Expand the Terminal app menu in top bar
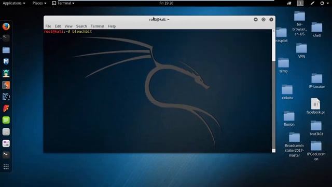332x187 pixels. click(x=63, y=3)
